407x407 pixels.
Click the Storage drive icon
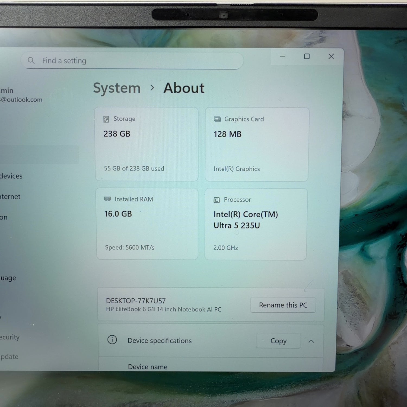[x=106, y=119]
